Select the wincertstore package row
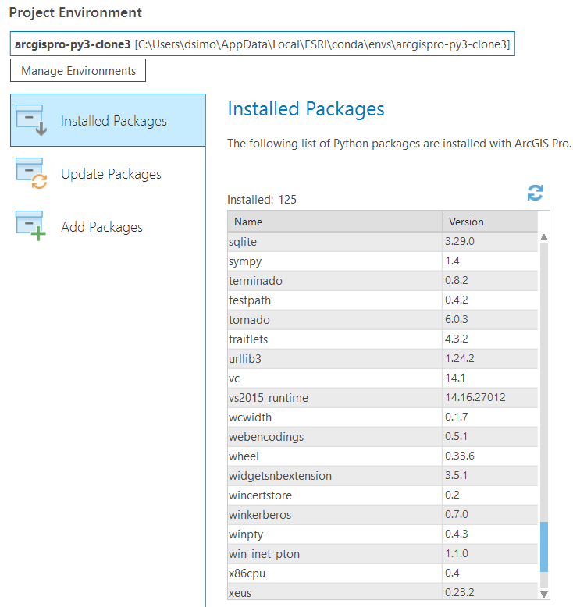 [x=383, y=495]
